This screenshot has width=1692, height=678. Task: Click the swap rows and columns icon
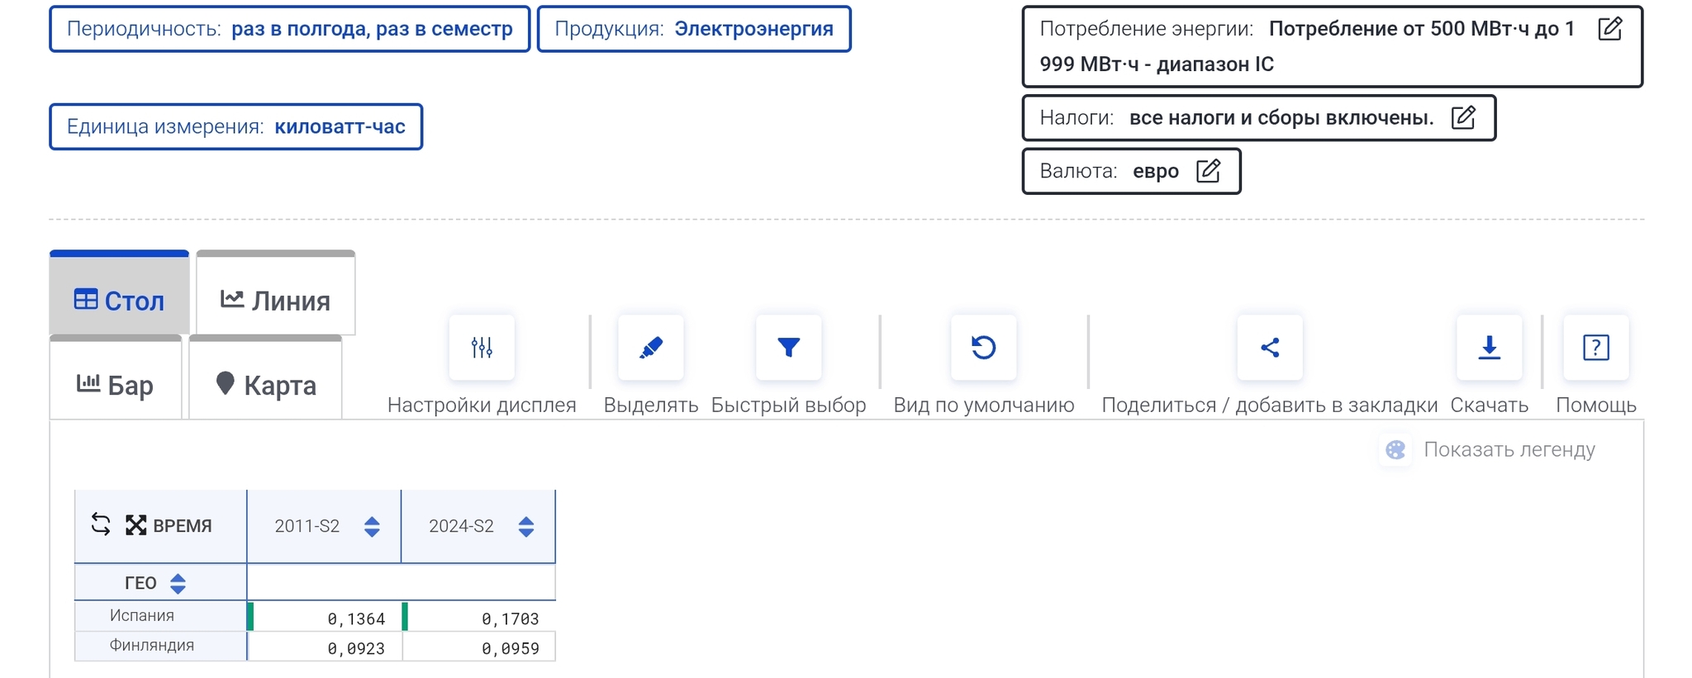pyautogui.click(x=101, y=525)
